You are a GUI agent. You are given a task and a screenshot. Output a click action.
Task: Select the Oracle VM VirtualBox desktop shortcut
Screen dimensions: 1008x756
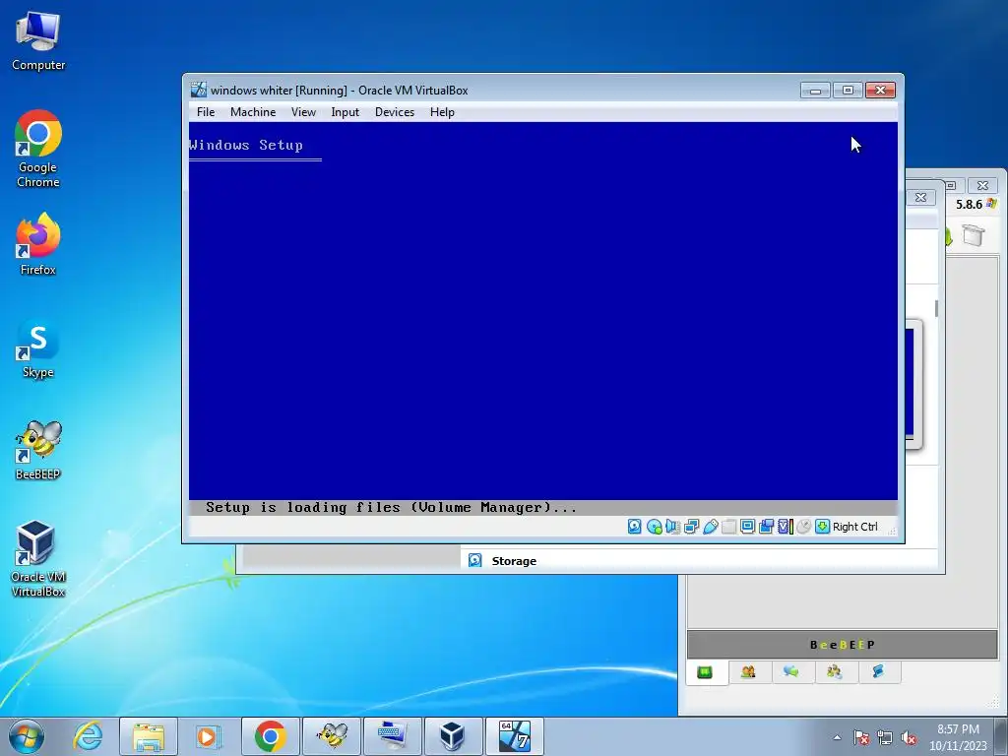38,558
